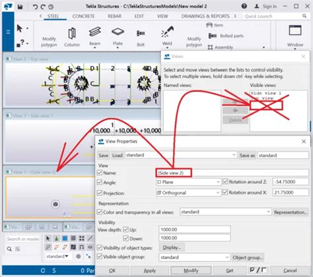Click the Search in model field
The image size is (313, 277).
(x=23, y=239)
